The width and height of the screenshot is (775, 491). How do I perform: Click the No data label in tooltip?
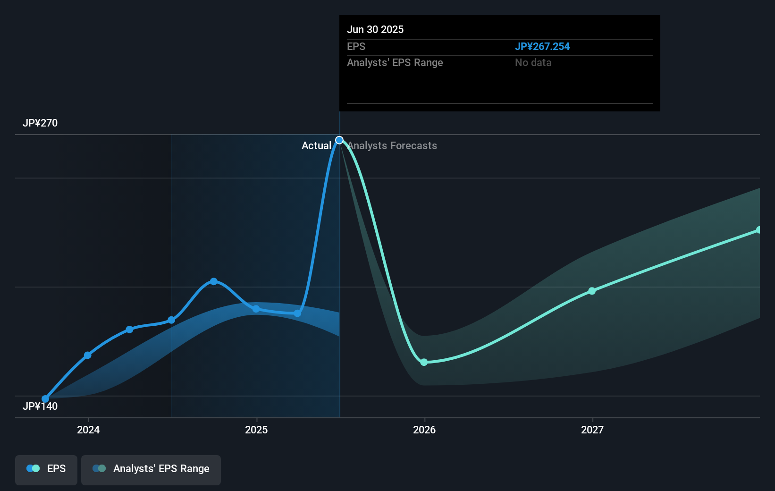coord(533,62)
